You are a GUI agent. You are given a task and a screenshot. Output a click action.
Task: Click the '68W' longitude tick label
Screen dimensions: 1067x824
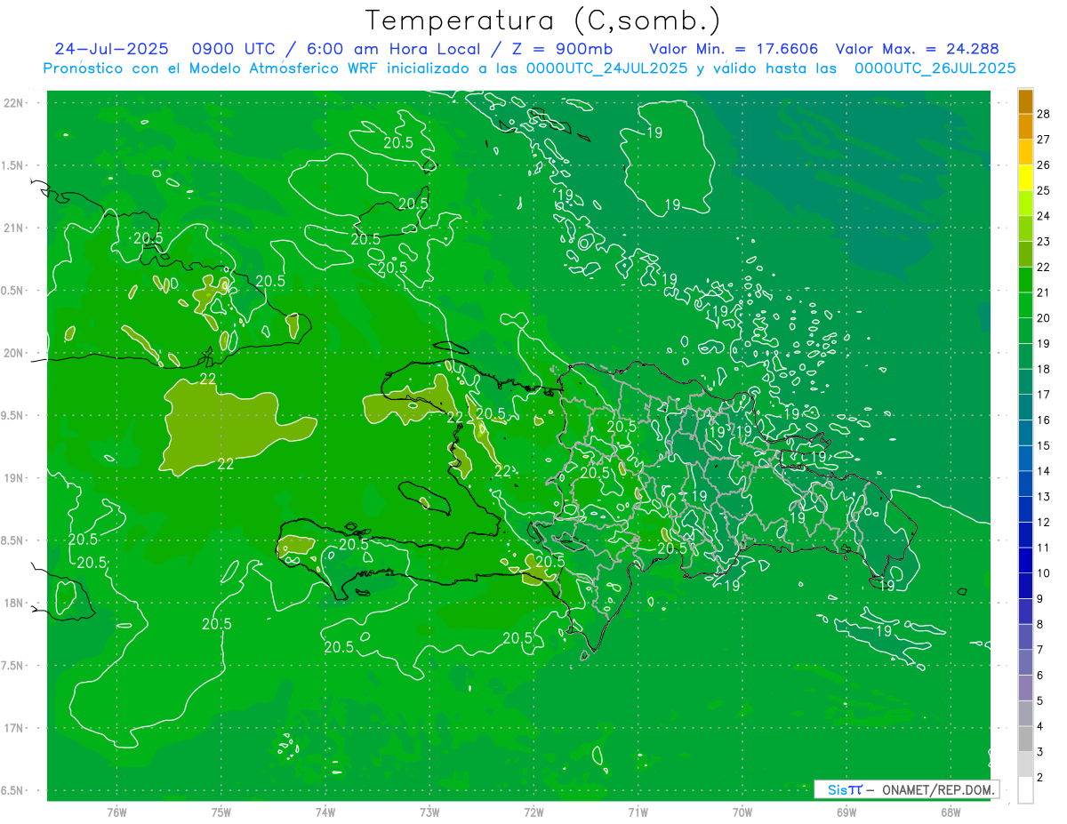coord(950,812)
